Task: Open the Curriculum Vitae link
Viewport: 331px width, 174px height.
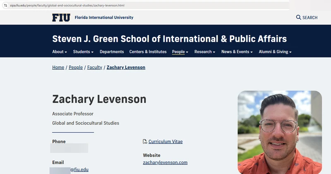Action: pyautogui.click(x=165, y=141)
